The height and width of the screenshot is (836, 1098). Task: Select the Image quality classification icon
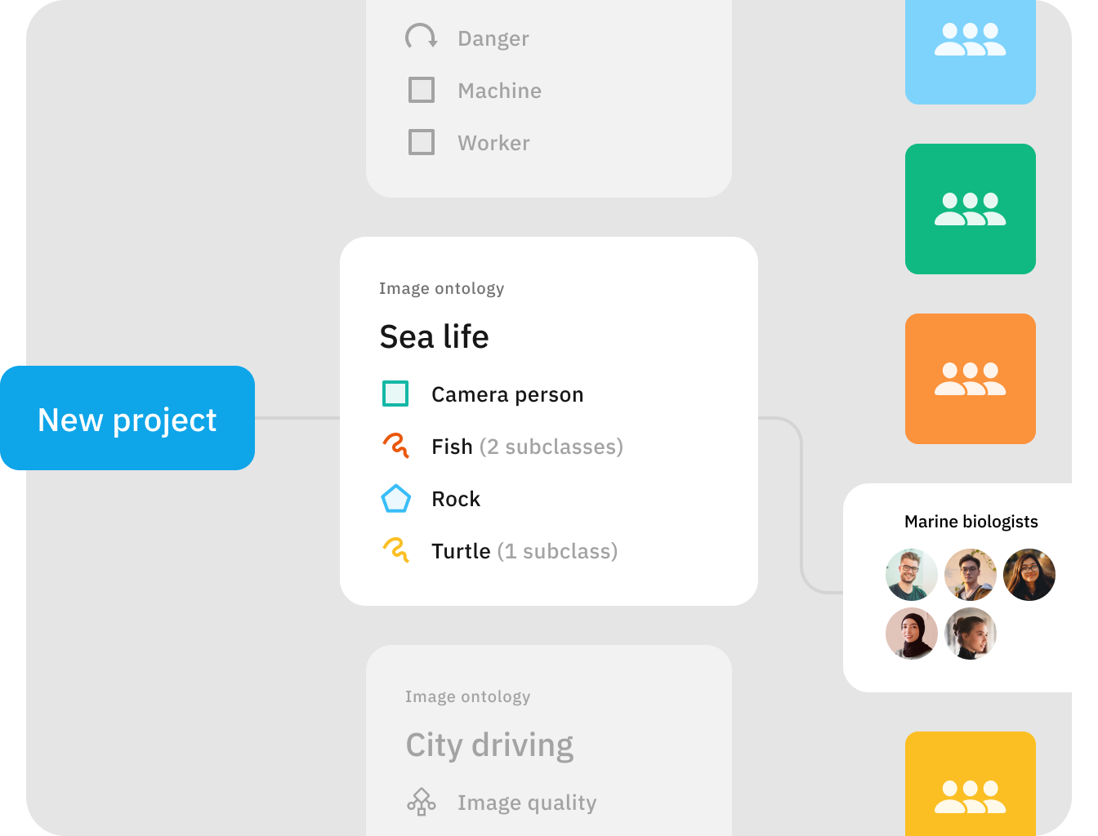[422, 802]
